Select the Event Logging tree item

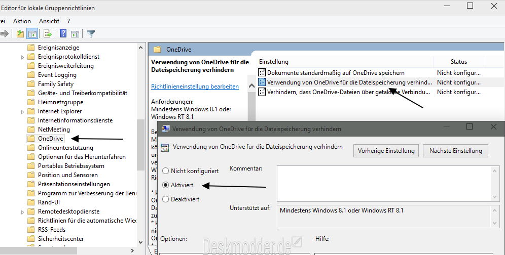(x=57, y=75)
